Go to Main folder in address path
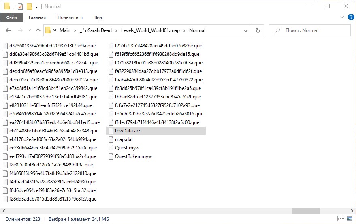Viewport: 356px width, 224px height. [65, 30]
